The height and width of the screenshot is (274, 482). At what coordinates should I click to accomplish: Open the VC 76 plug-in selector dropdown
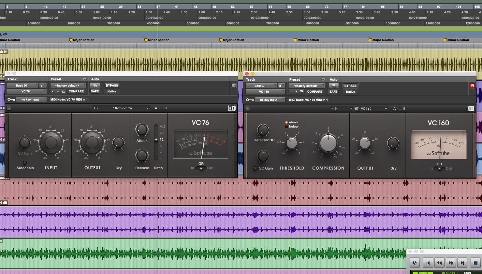click(27, 91)
